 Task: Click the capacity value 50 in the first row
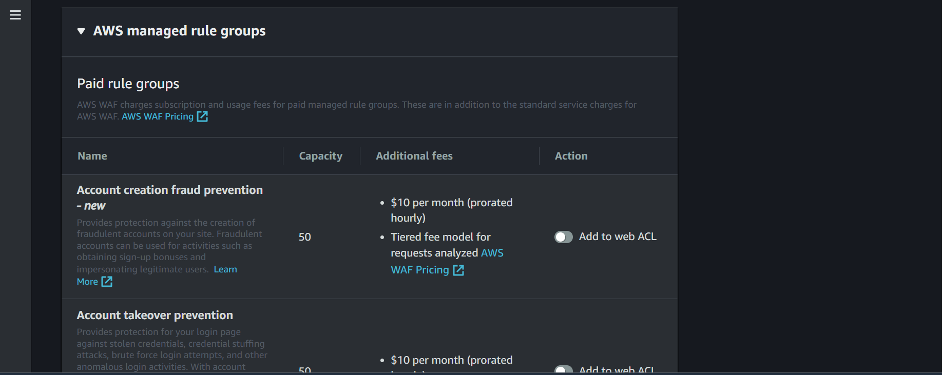click(x=305, y=237)
